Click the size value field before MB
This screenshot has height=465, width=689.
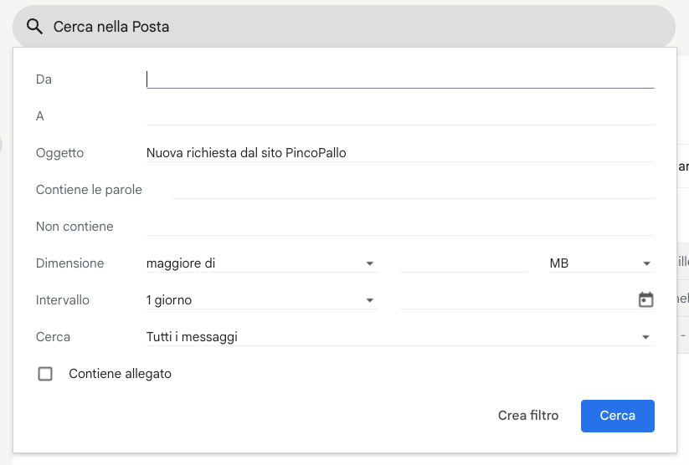point(463,263)
